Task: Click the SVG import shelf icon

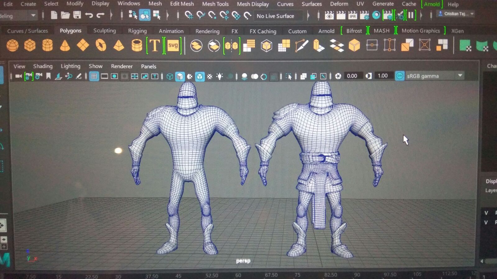Action: [x=173, y=46]
